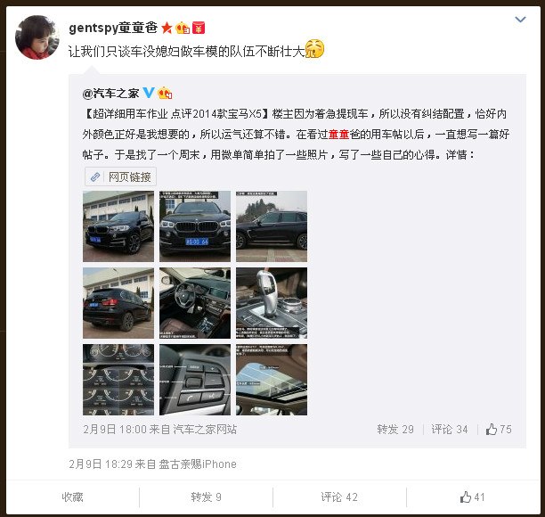Open the @汽车之家 account link

coord(111,94)
